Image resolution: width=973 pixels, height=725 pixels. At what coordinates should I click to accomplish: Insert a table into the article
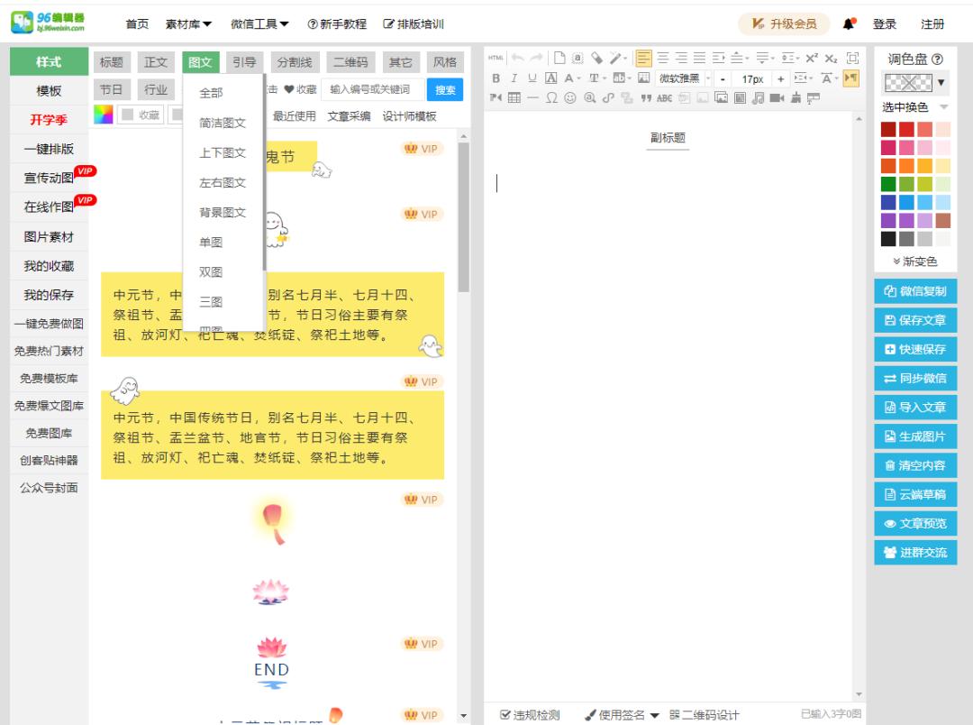514,97
